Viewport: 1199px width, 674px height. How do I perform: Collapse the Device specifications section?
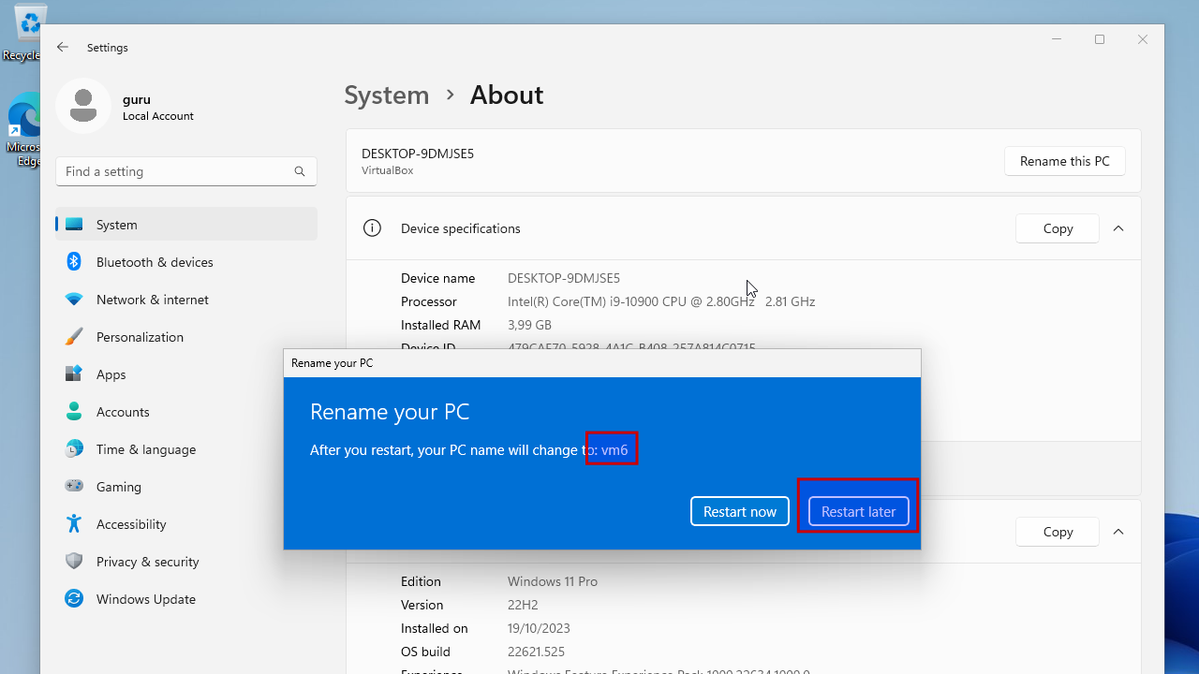[x=1118, y=228]
